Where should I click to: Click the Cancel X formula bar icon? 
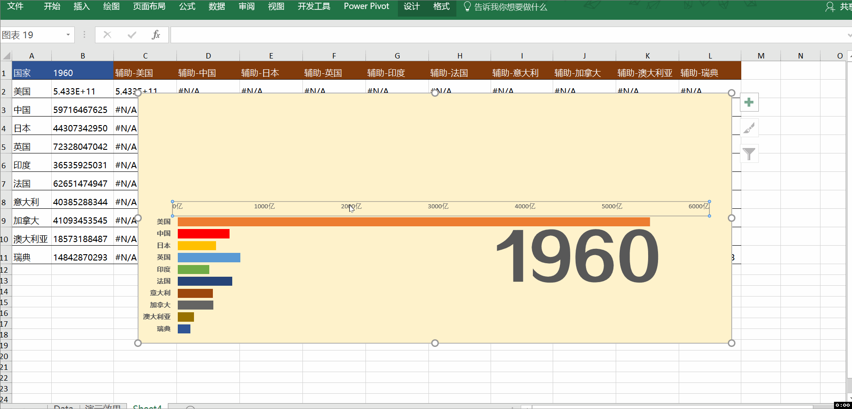click(107, 35)
